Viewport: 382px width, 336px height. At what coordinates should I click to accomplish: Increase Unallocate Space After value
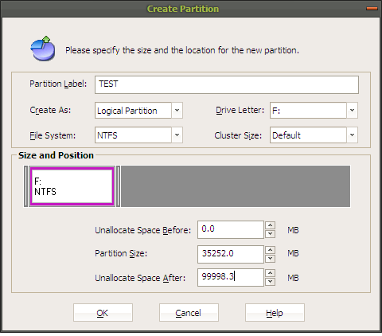tap(270, 273)
